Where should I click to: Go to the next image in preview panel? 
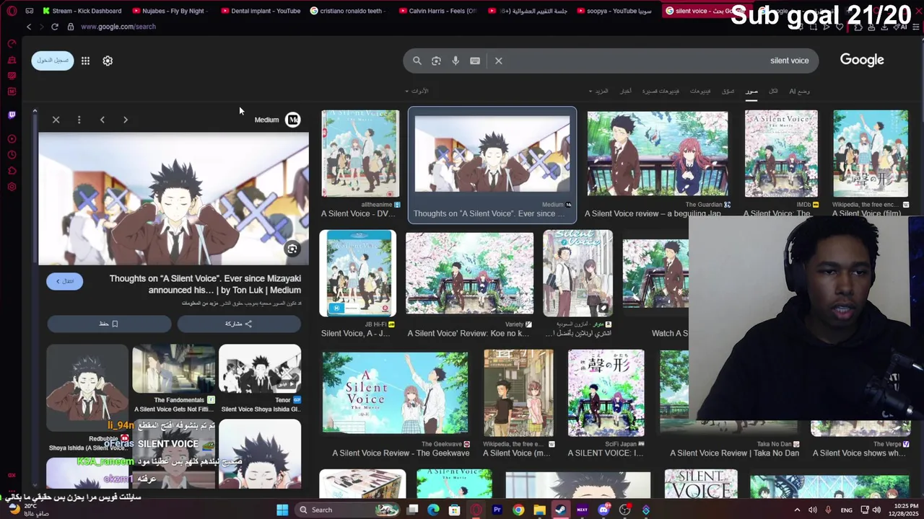pos(125,120)
